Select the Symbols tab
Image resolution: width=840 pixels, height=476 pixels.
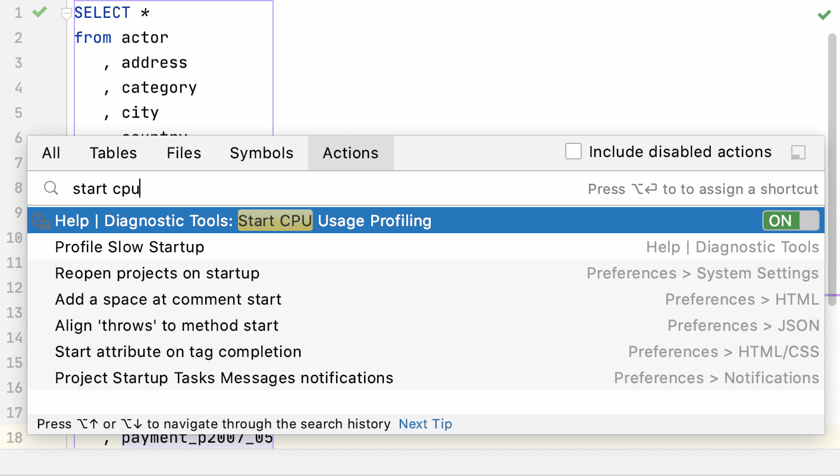coord(261,153)
